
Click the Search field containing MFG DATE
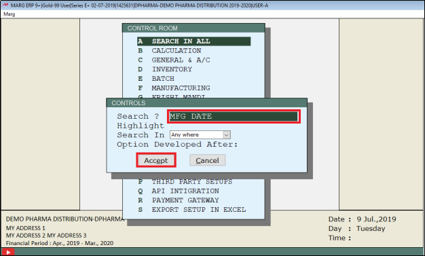(x=234, y=116)
